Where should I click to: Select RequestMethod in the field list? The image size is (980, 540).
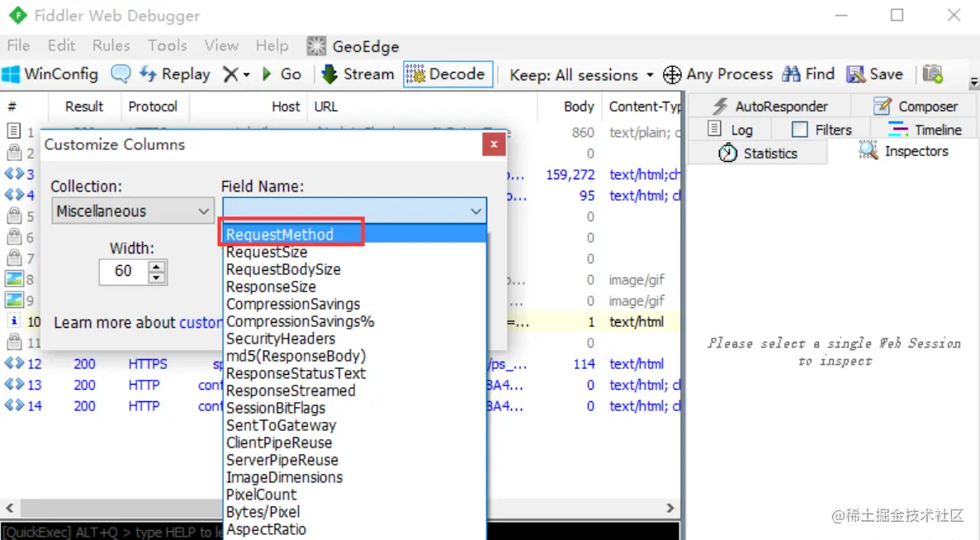pyautogui.click(x=354, y=234)
